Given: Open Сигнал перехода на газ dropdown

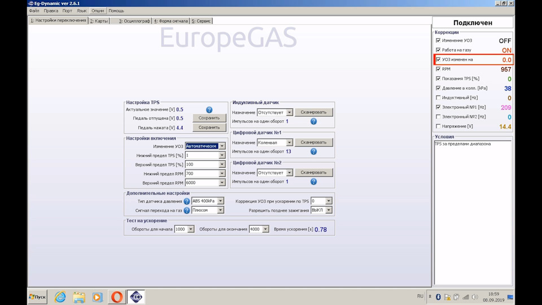Looking at the screenshot, I should 220,210.
